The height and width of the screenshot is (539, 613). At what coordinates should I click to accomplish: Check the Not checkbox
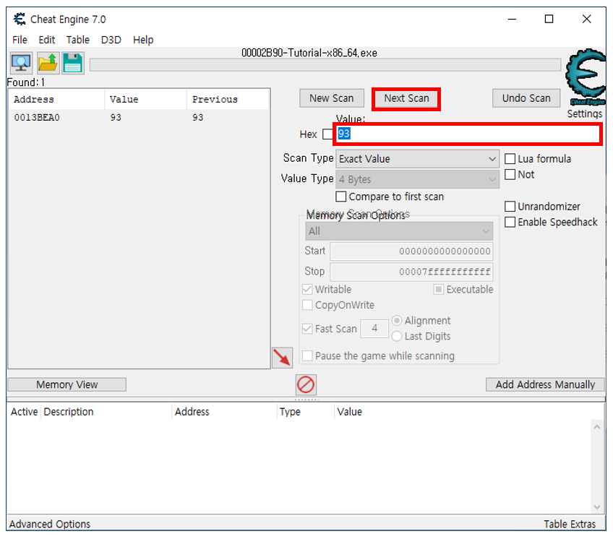(x=510, y=174)
